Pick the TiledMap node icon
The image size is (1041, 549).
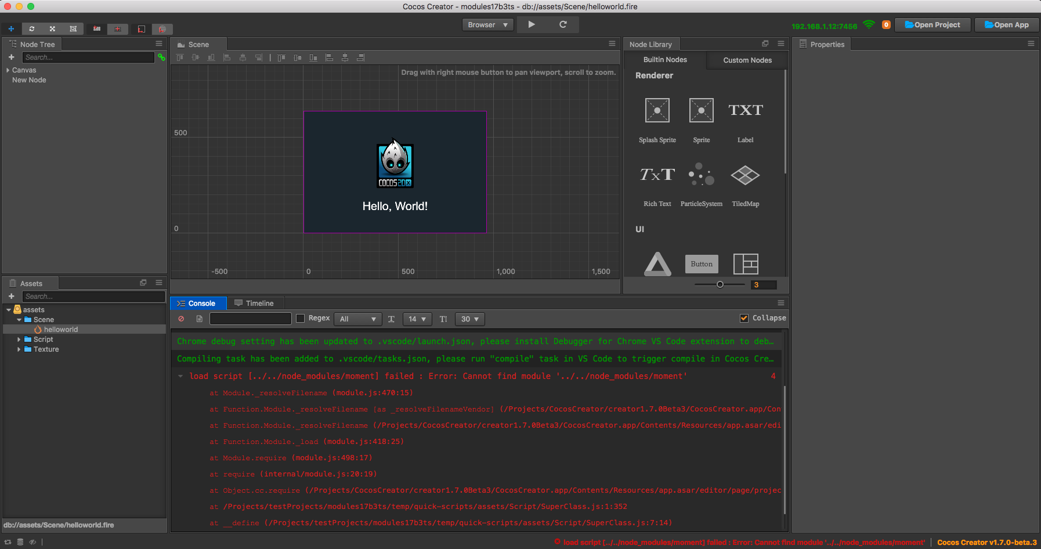click(746, 175)
